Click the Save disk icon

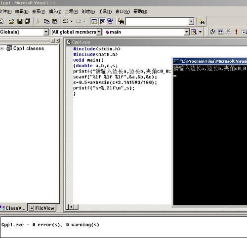(20, 21)
